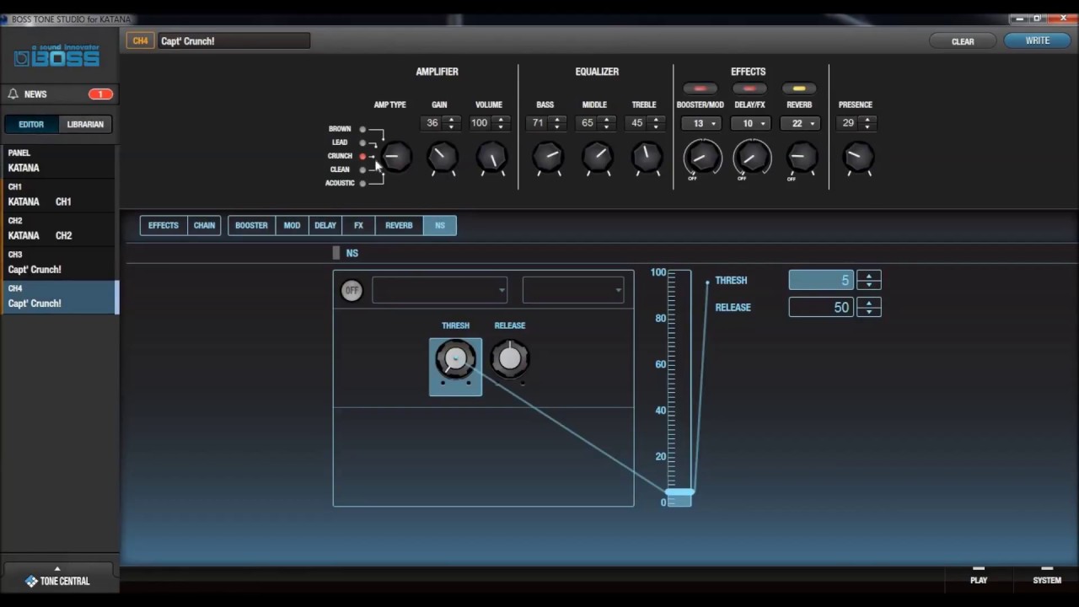Switch to the EDITOR tab

coord(31,124)
